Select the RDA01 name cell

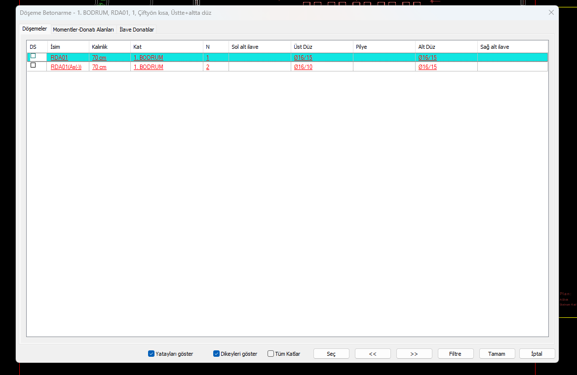coord(59,58)
